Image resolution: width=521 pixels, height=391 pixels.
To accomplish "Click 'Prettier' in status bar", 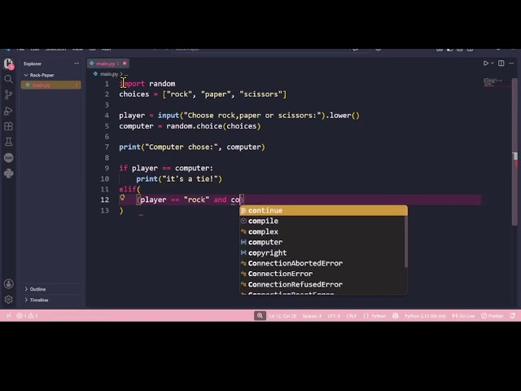I will 493,315.
